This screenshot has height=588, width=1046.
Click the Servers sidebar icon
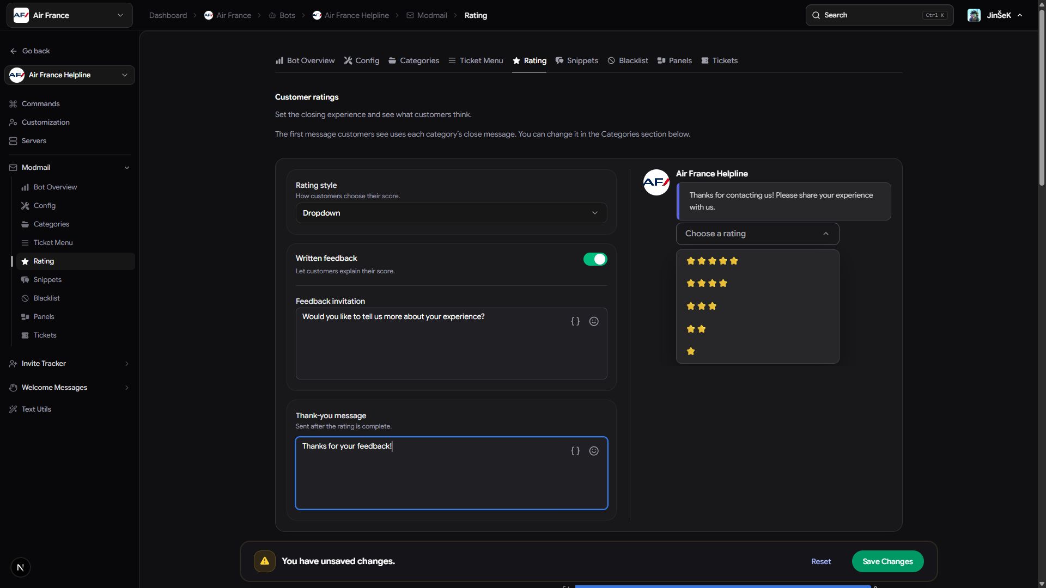[x=13, y=141]
